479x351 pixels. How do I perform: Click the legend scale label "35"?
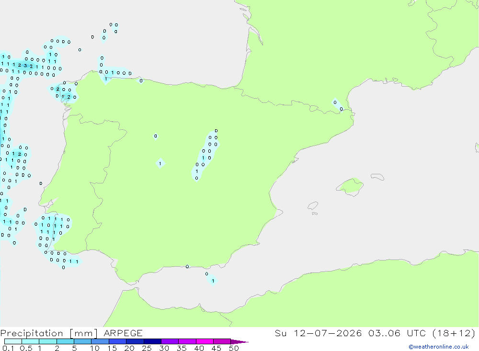point(182,348)
